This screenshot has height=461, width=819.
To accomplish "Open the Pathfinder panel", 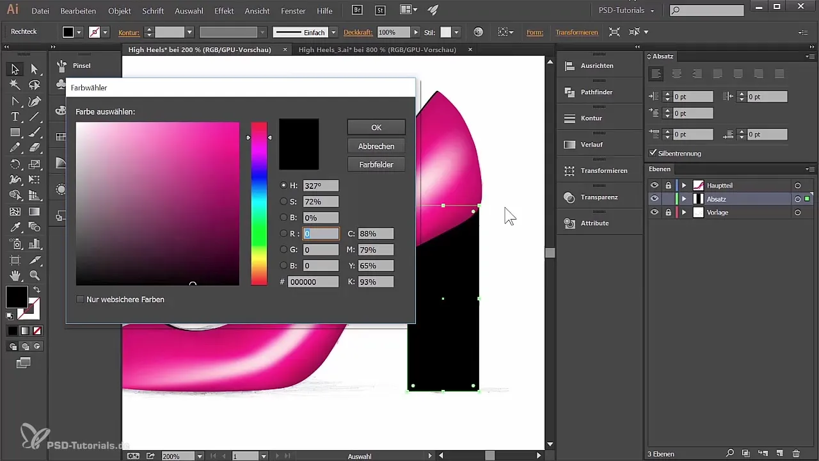I will click(596, 92).
